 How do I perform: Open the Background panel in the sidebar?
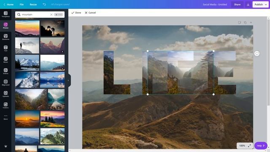(x=5, y=82)
